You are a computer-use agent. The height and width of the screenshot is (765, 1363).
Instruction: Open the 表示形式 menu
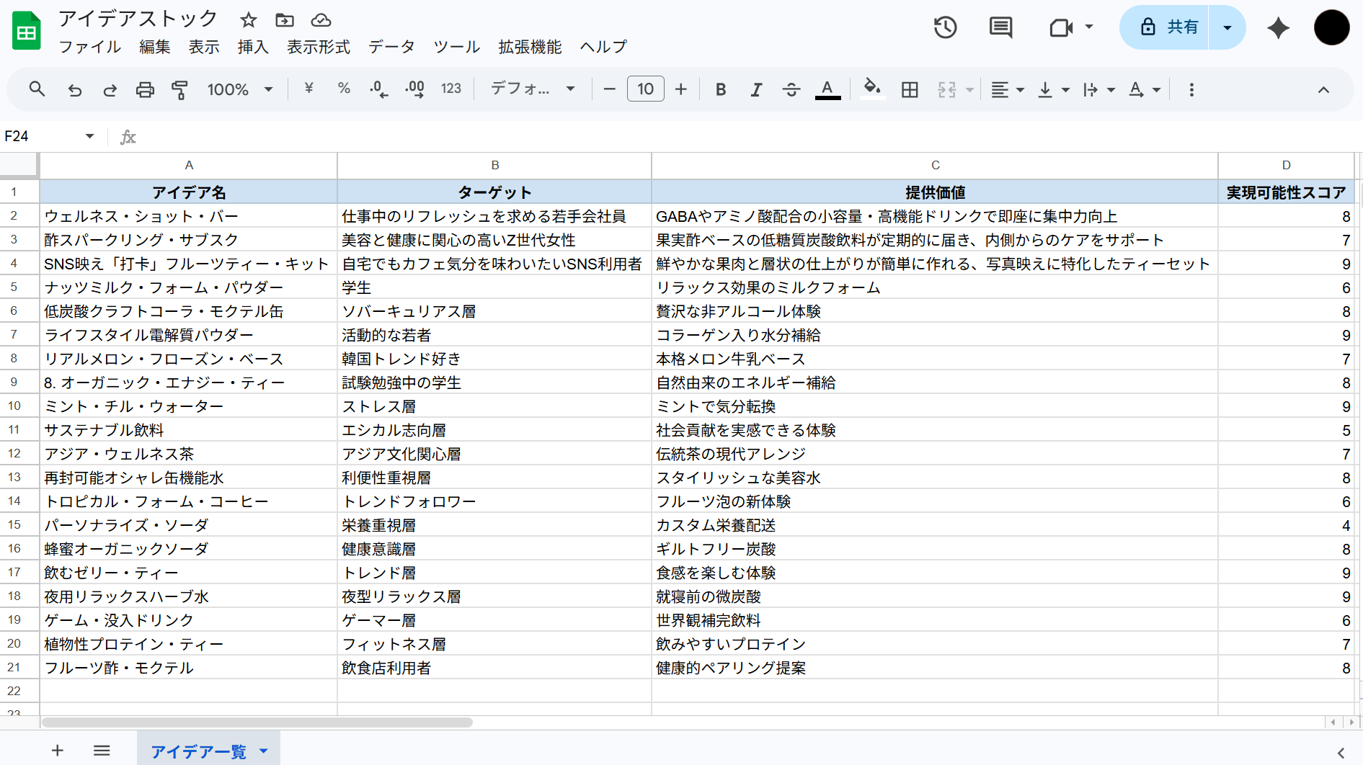[x=318, y=47]
